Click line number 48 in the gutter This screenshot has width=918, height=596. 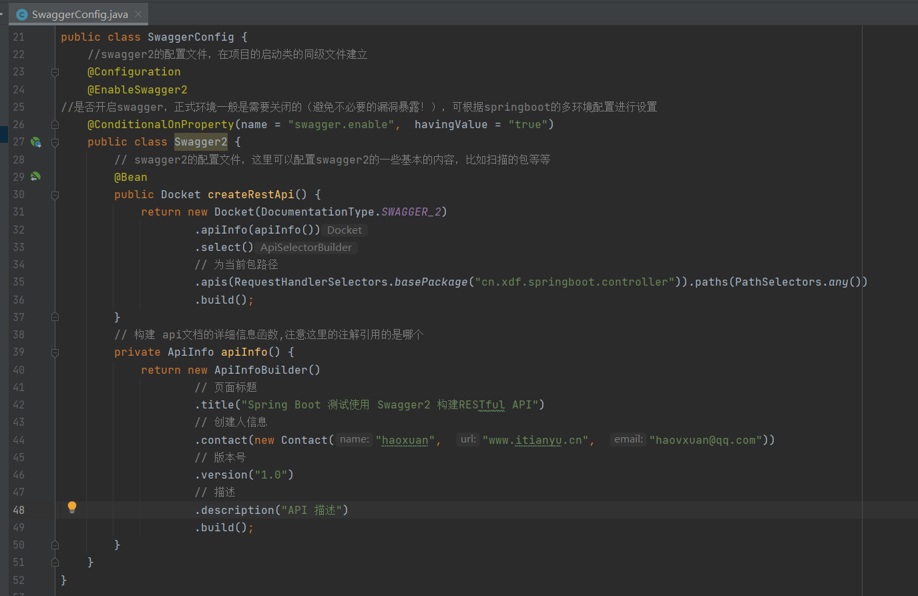pos(19,510)
